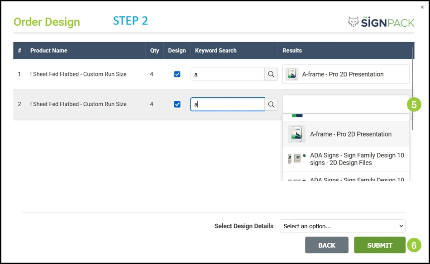430x264 pixels.
Task: Click the table's vertical scrollbar
Action: (x=412, y=89)
